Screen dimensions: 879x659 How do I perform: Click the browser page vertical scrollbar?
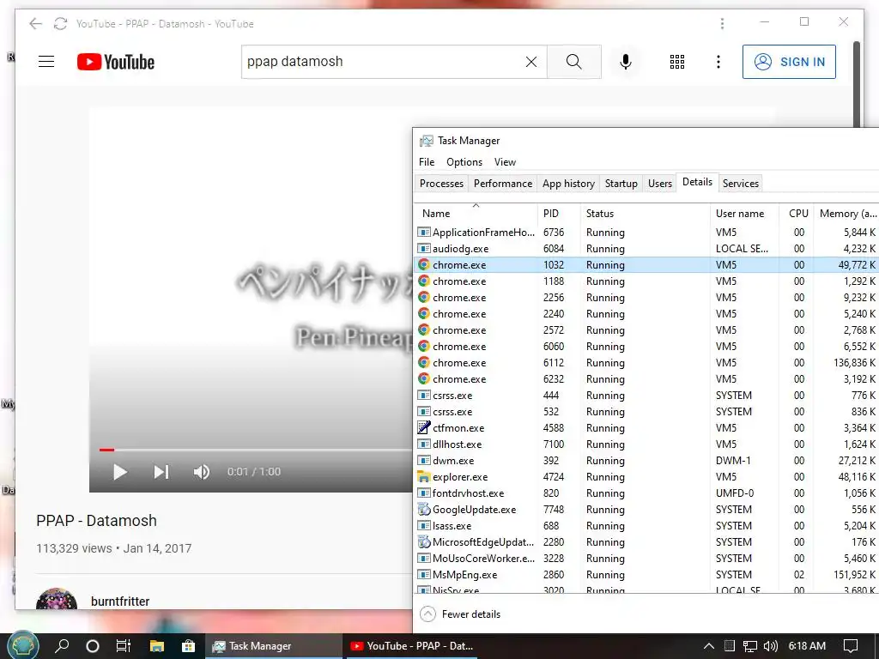click(x=856, y=84)
